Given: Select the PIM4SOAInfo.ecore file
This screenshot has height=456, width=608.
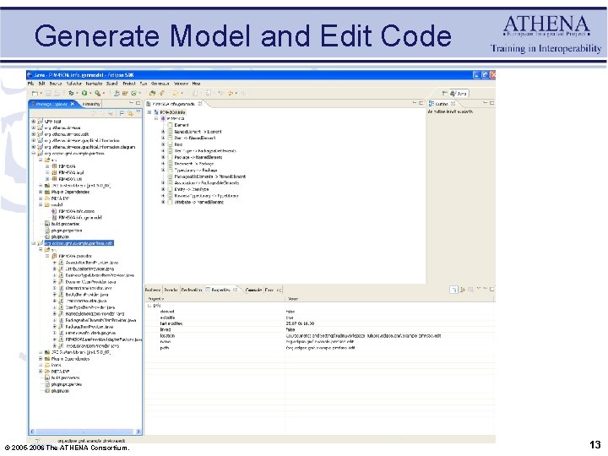Looking at the screenshot, I should pos(73,211).
